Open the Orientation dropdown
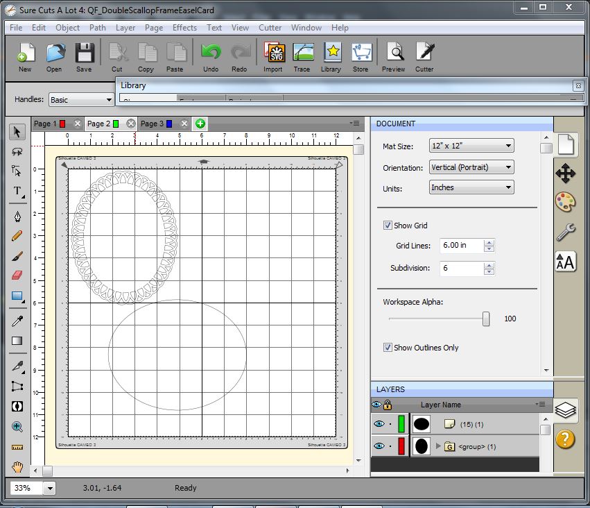The width and height of the screenshot is (590, 508). coord(471,167)
